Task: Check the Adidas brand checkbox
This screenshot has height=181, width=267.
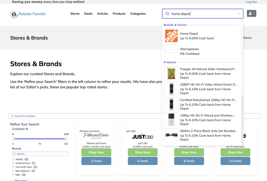Action: tap(13, 159)
